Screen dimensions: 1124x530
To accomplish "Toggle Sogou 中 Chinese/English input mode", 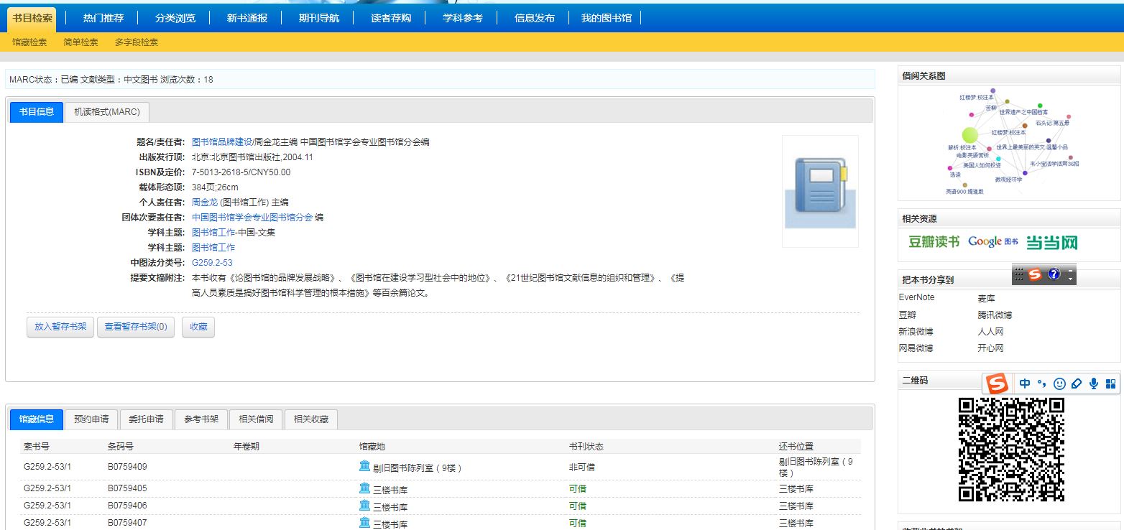I will 1025,383.
